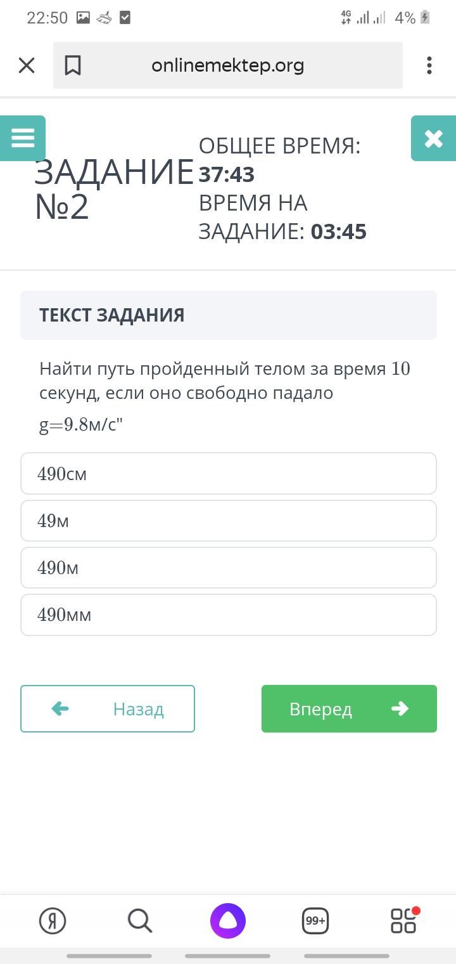Tap the search magnifier icon

point(140,921)
